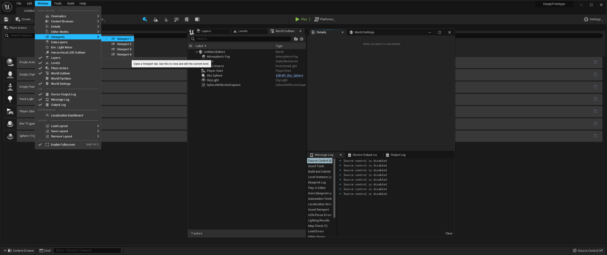Close the Details tab
607x255 pixels.
343,32
